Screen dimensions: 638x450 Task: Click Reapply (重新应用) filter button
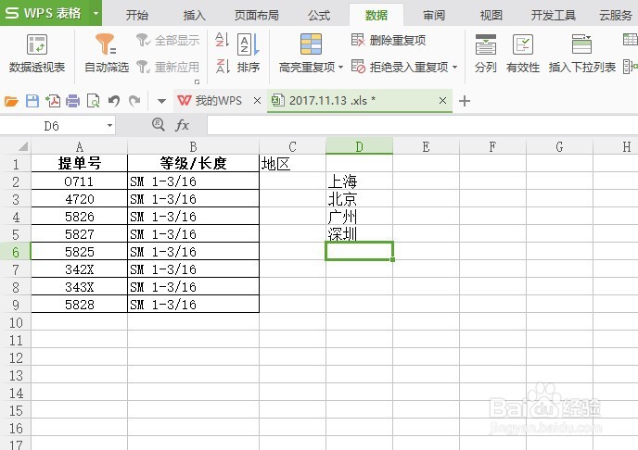pos(168,67)
